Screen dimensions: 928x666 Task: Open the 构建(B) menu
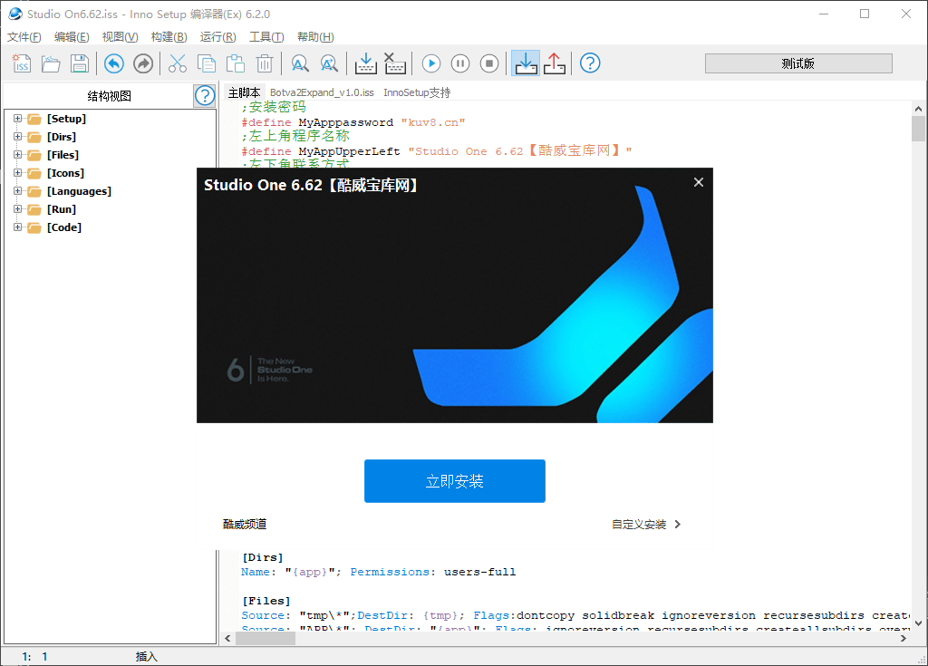169,37
